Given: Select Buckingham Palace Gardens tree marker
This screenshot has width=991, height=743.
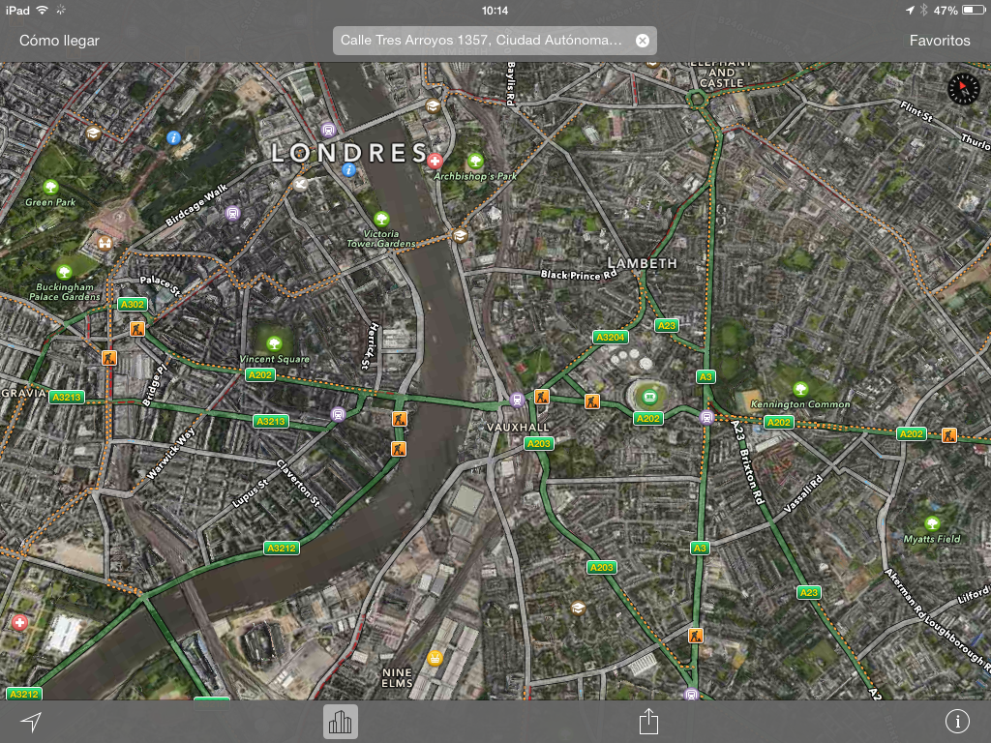Looking at the screenshot, I should (64, 272).
